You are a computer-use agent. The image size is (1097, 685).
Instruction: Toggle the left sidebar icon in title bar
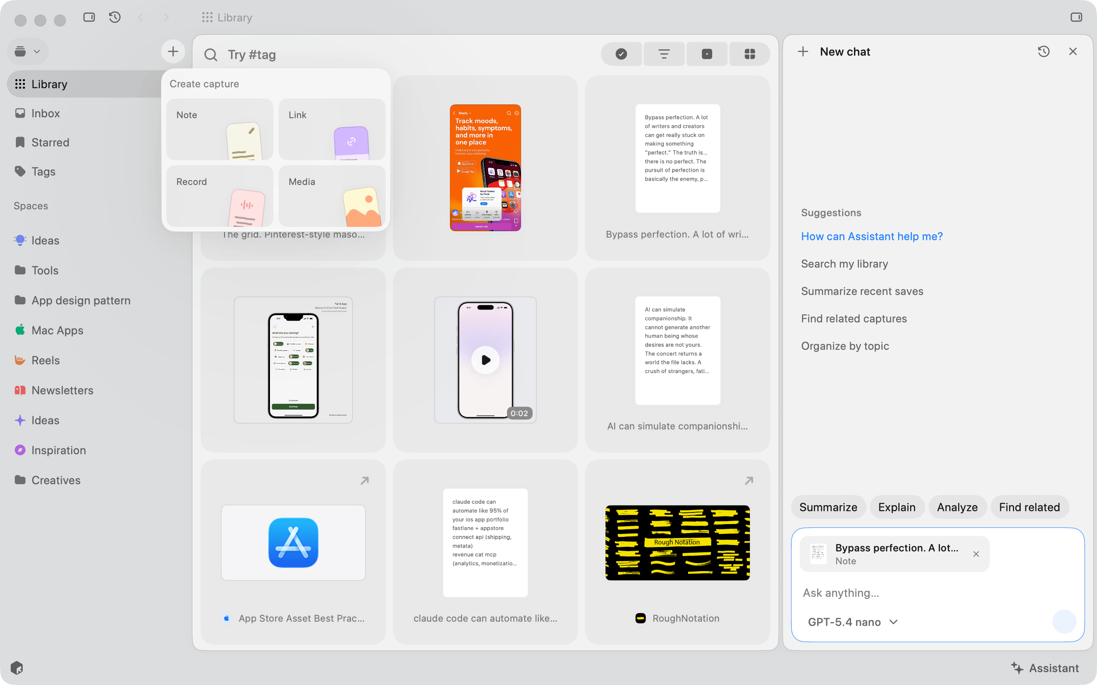pyautogui.click(x=89, y=17)
